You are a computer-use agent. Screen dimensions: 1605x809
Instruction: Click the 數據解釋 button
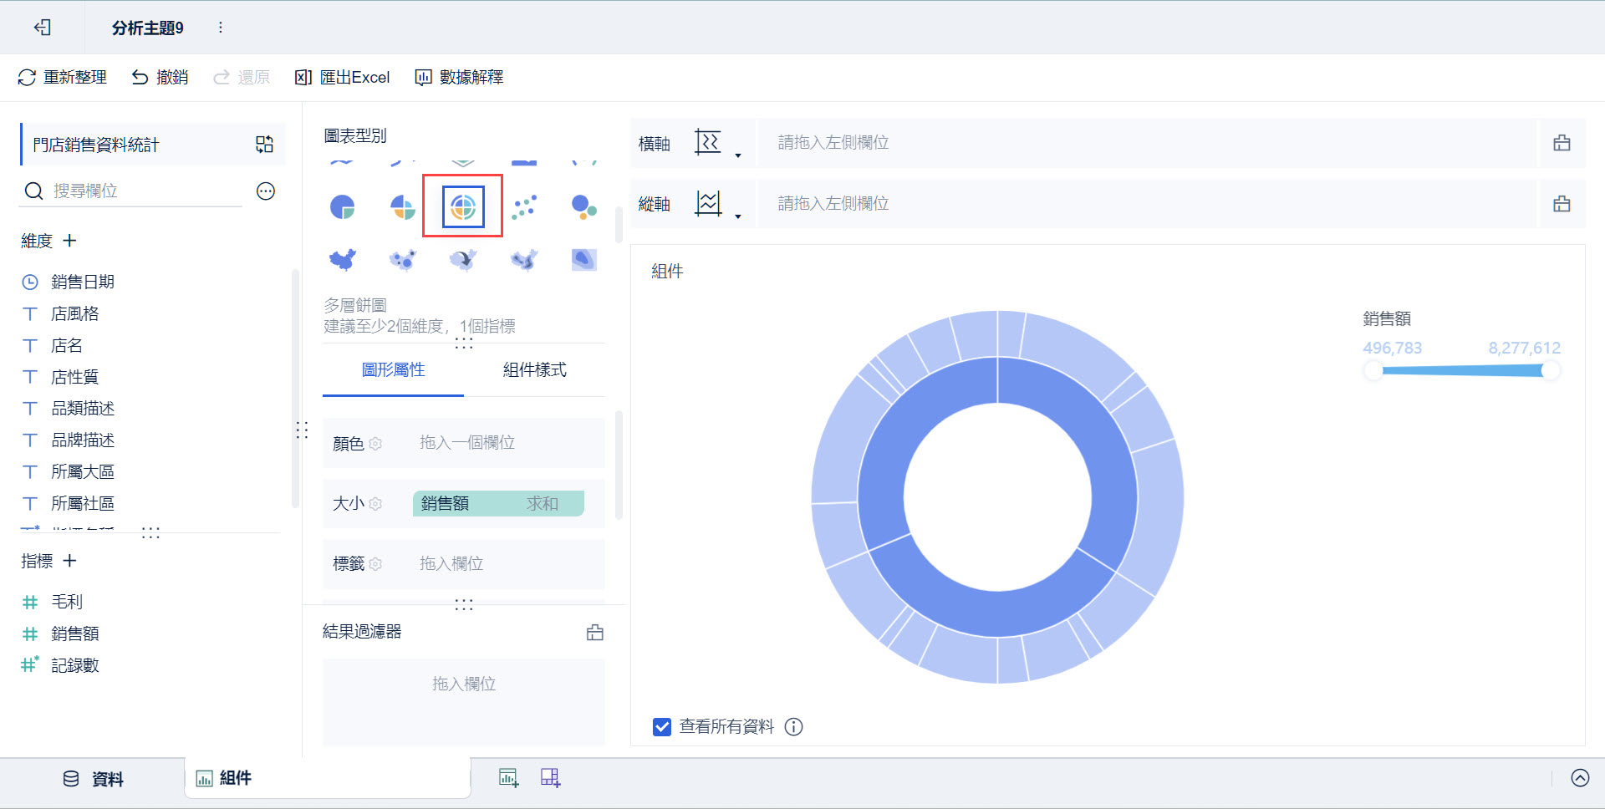tap(459, 78)
